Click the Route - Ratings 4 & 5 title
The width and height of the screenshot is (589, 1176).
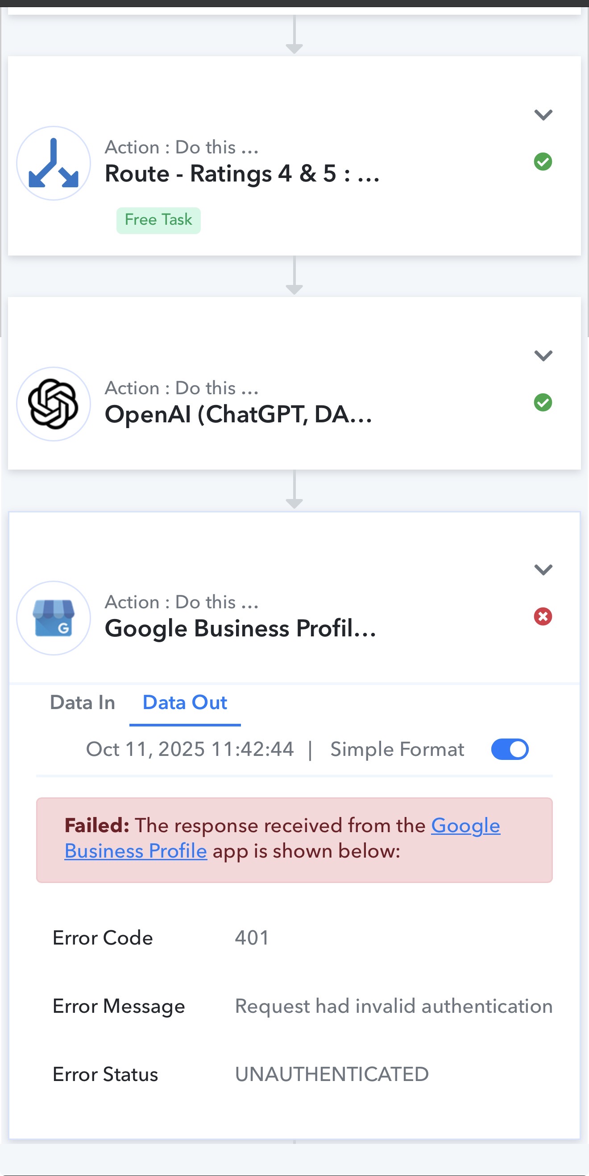tap(242, 174)
